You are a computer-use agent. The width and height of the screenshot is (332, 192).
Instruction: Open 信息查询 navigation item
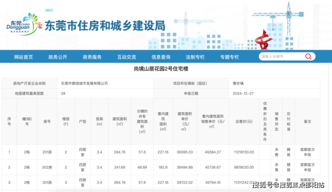click(x=161, y=57)
